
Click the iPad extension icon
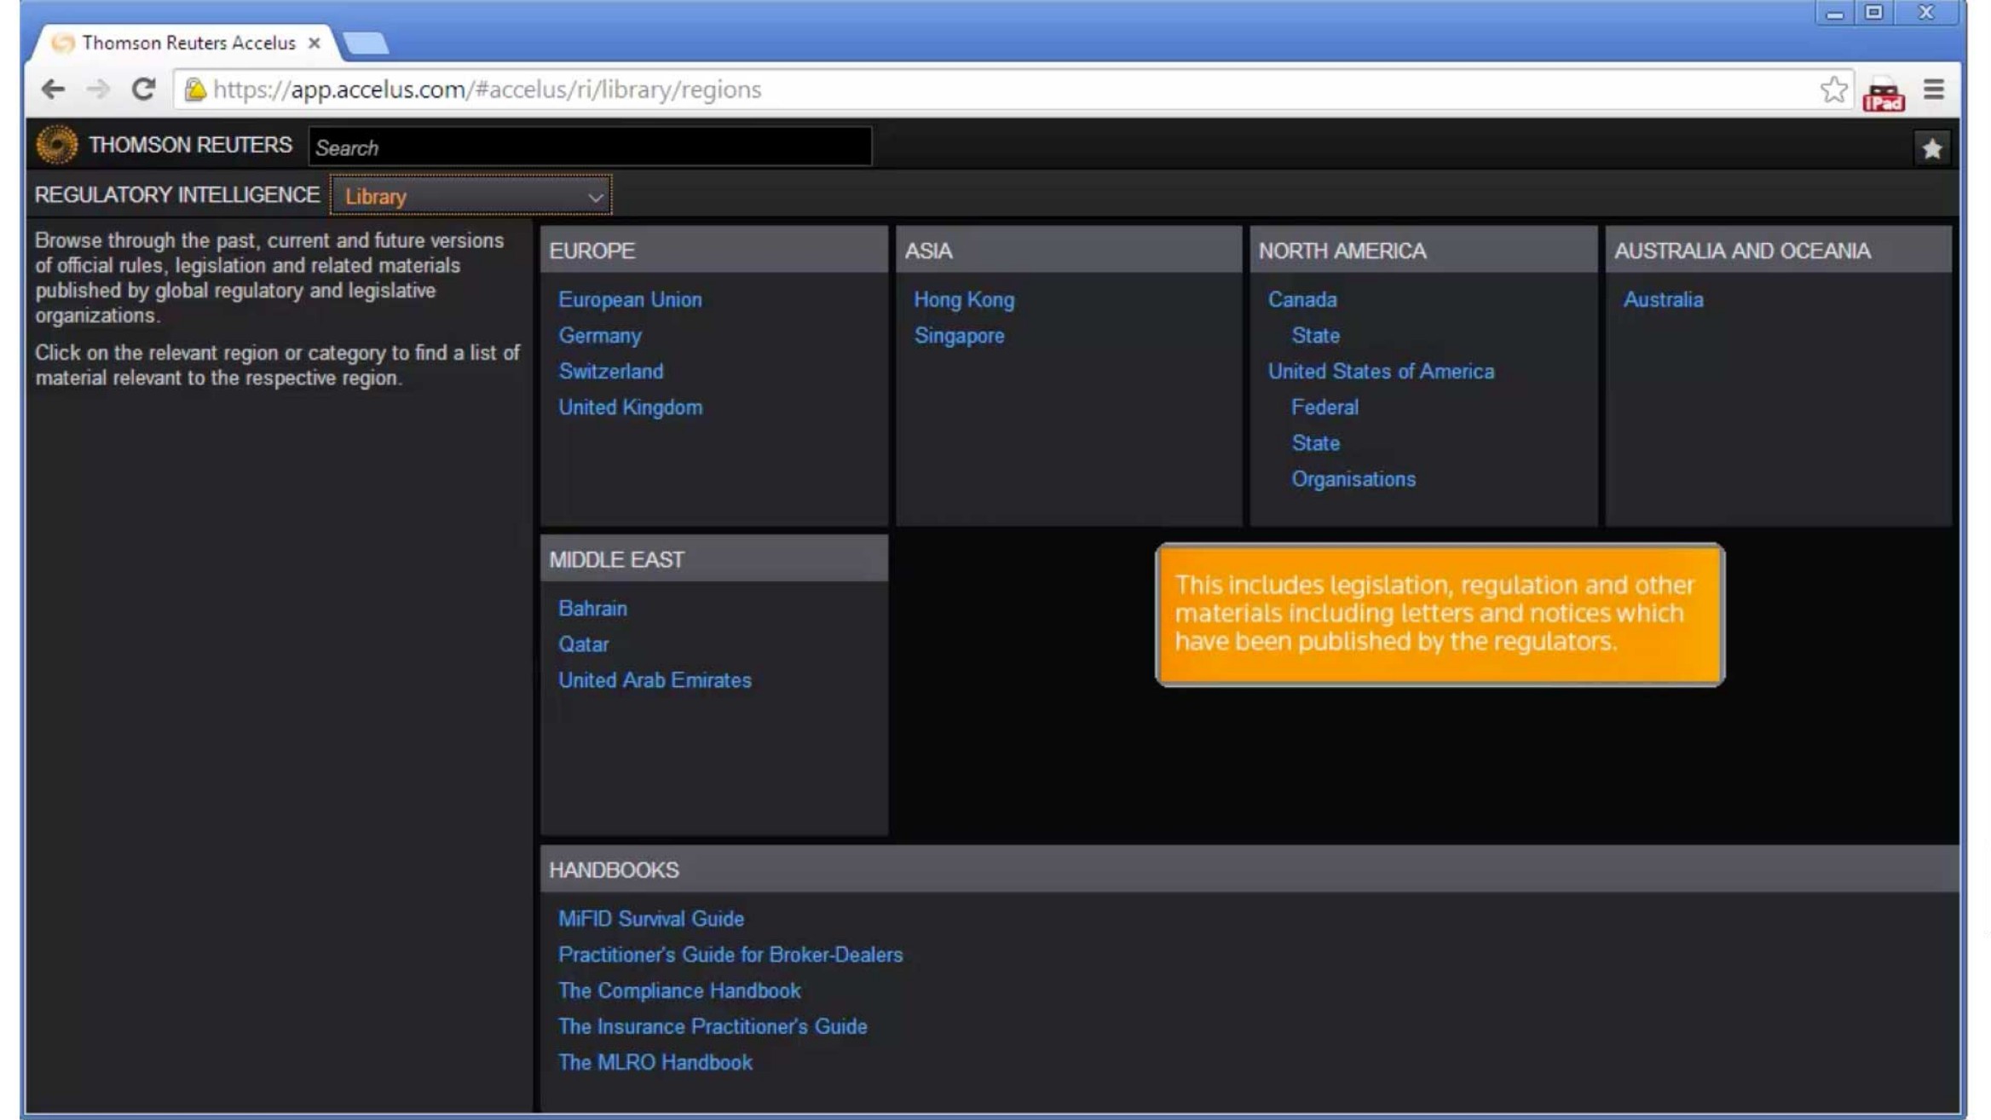click(1884, 93)
